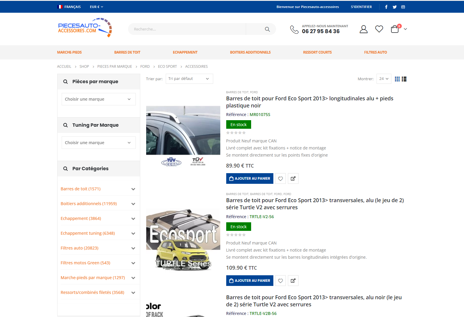Click the phone handset icon
This screenshot has width=464, height=317.
point(294,29)
